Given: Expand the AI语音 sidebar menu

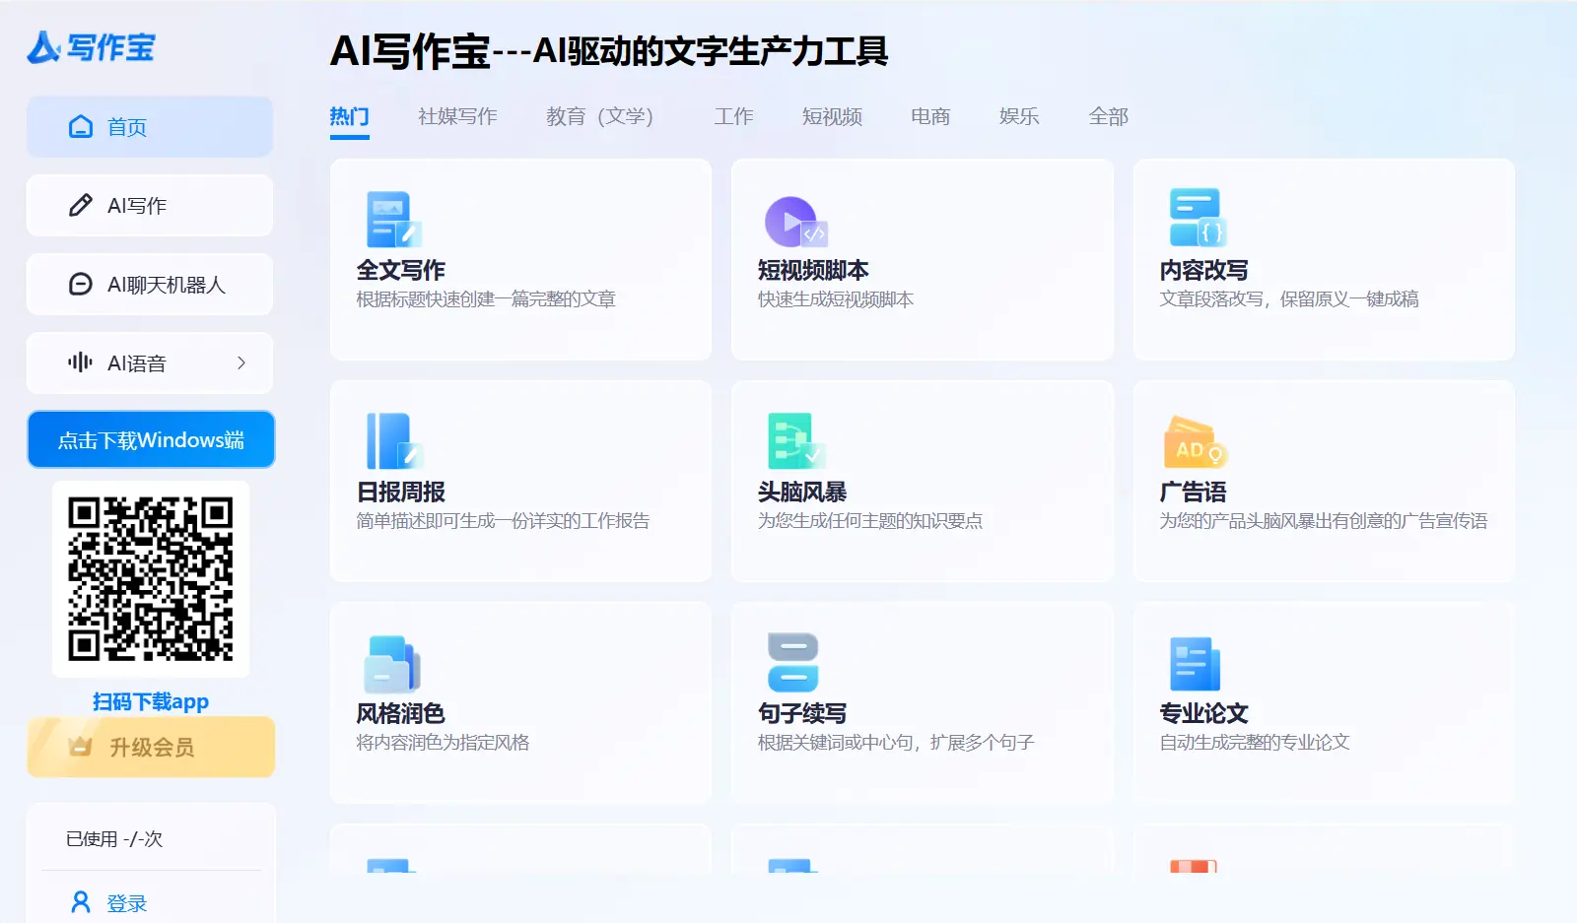Looking at the screenshot, I should [149, 363].
